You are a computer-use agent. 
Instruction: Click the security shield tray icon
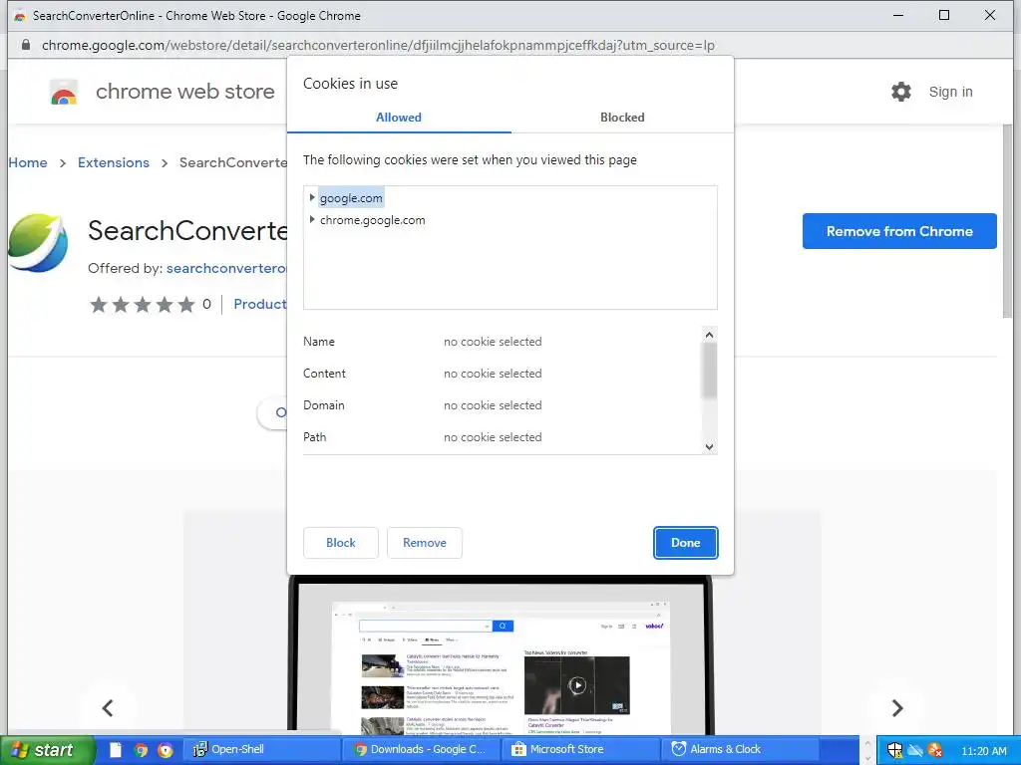click(894, 751)
